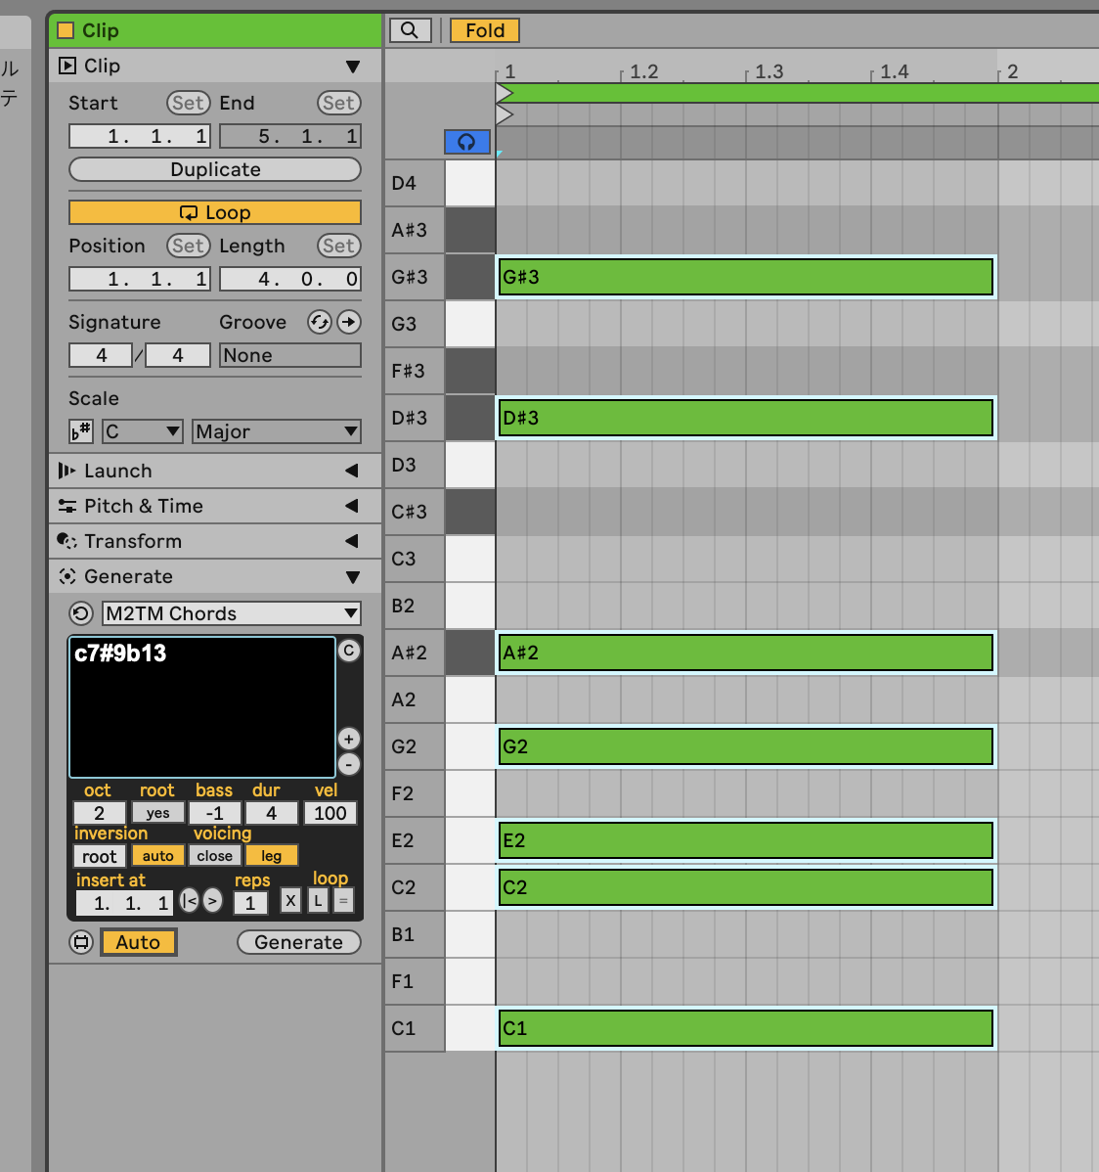Click the headphone preview icon
Screen dimensions: 1099x1172
466,142
